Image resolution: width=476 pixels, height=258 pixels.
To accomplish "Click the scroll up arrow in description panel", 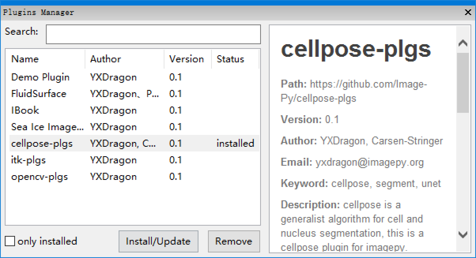I will pyautogui.click(x=463, y=43).
